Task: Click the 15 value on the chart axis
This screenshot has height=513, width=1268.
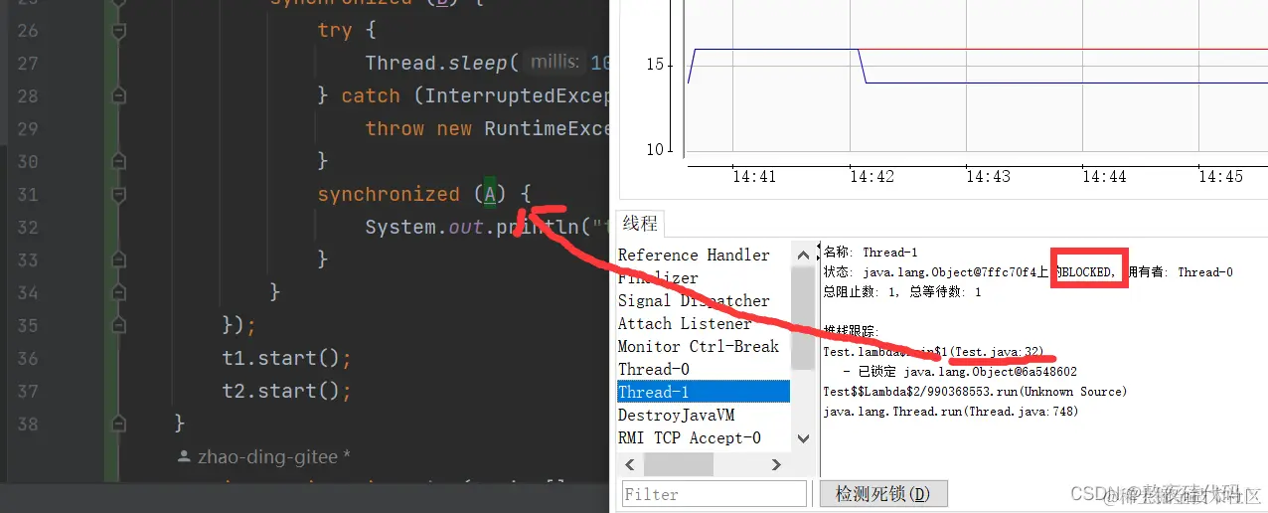Action: (654, 65)
